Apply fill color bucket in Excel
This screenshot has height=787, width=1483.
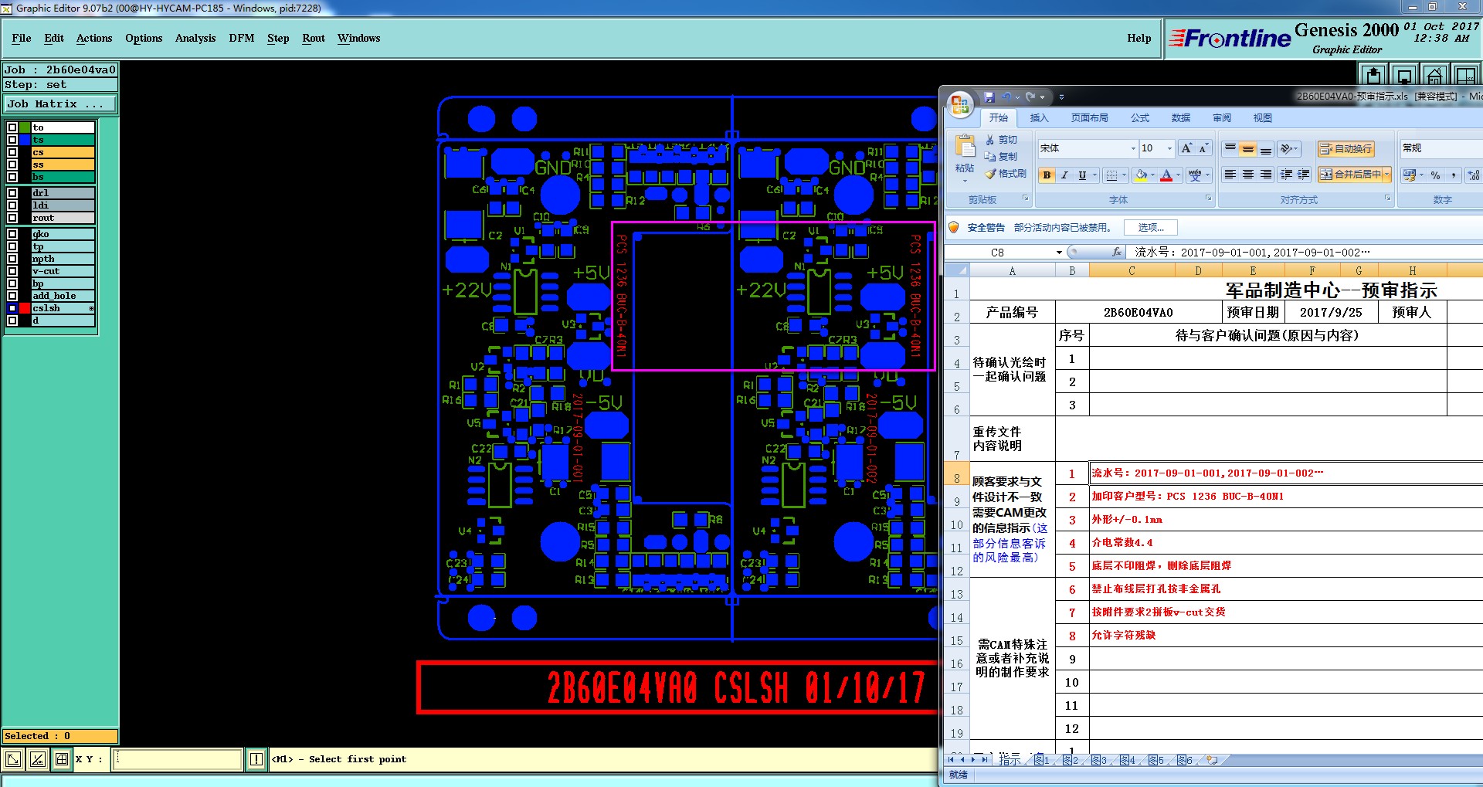[1141, 175]
